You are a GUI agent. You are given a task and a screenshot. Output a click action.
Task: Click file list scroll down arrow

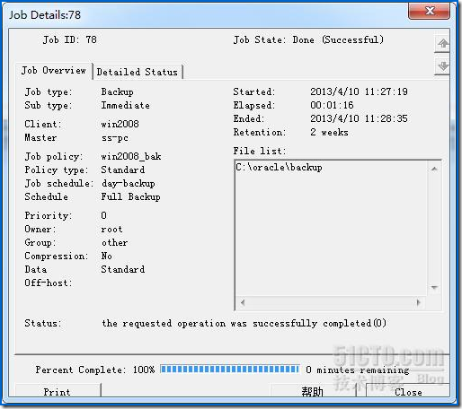point(434,287)
